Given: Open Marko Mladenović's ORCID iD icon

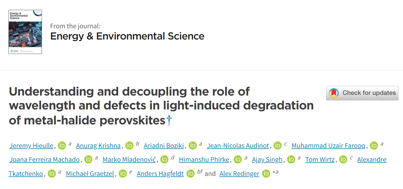Looking at the screenshot, I should click(x=165, y=159).
